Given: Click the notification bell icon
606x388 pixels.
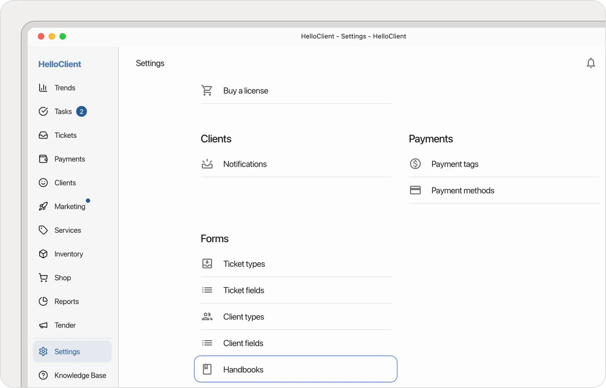Looking at the screenshot, I should 591,63.
